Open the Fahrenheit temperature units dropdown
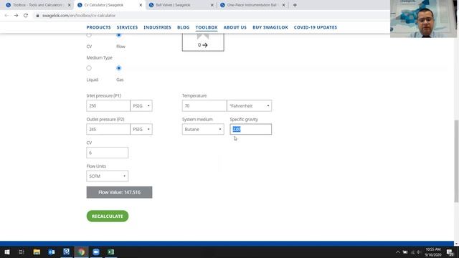Image resolution: width=459 pixels, height=258 pixels. (x=249, y=105)
